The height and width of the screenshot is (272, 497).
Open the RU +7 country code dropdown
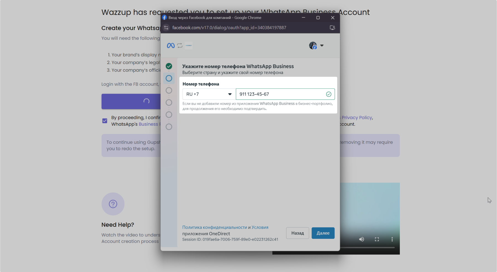pos(209,94)
